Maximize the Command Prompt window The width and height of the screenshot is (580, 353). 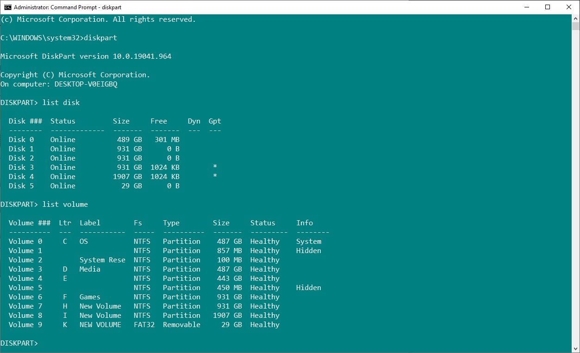pos(548,7)
